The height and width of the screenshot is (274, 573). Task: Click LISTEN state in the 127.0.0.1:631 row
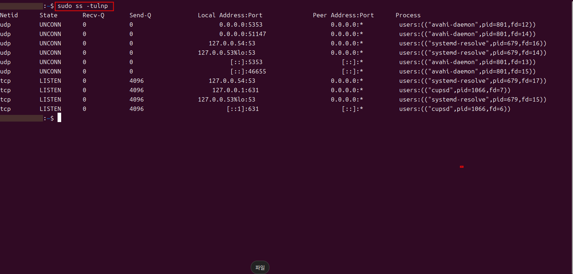tap(50, 90)
